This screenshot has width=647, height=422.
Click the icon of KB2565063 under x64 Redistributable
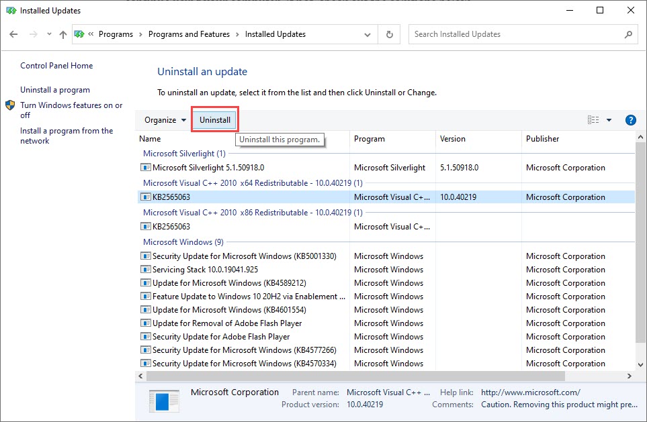point(146,197)
